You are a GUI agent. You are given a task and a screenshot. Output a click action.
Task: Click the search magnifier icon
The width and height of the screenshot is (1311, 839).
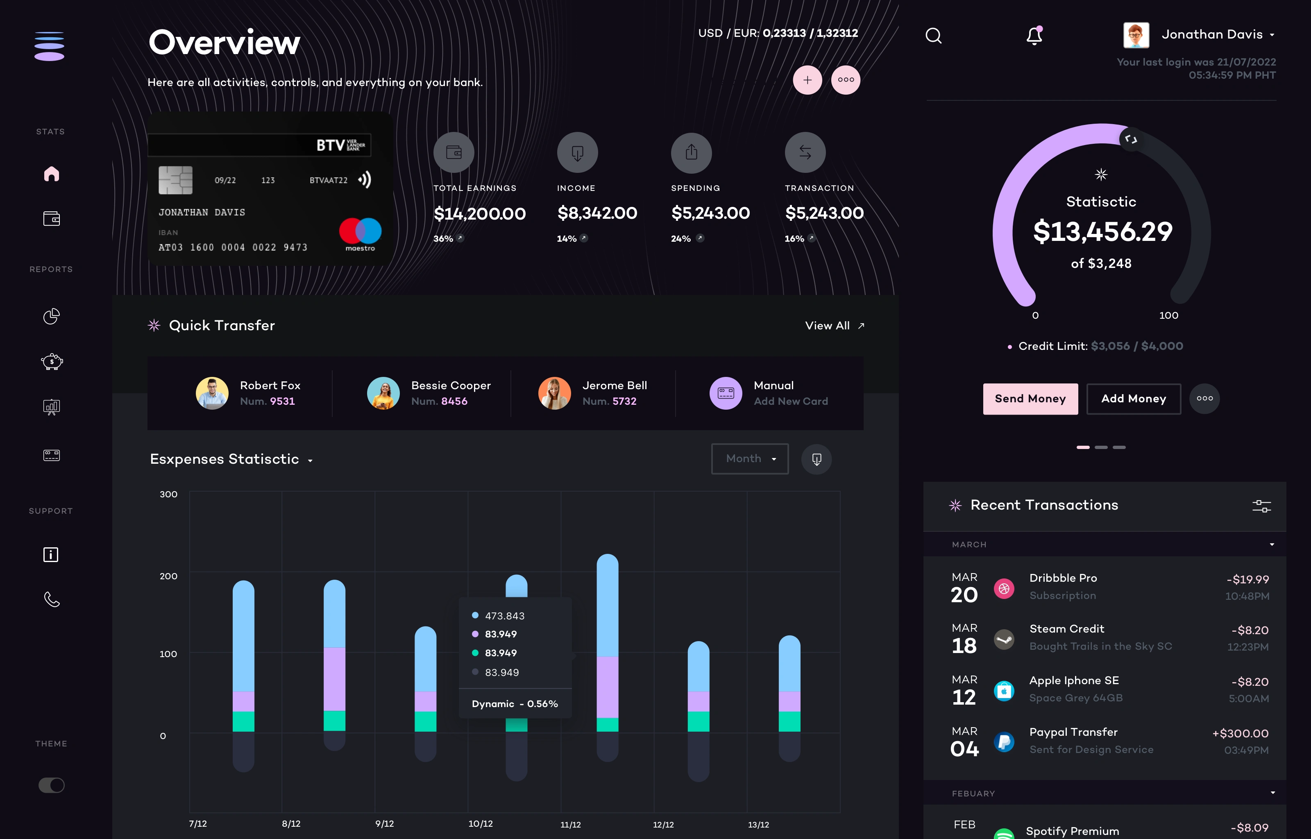coord(934,36)
